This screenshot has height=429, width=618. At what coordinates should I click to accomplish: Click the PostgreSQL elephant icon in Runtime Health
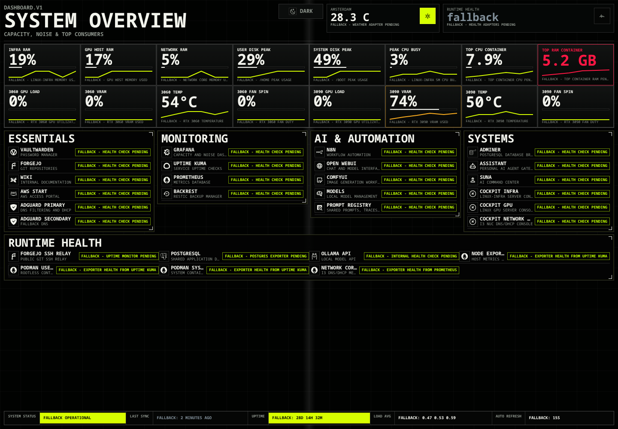[164, 256]
